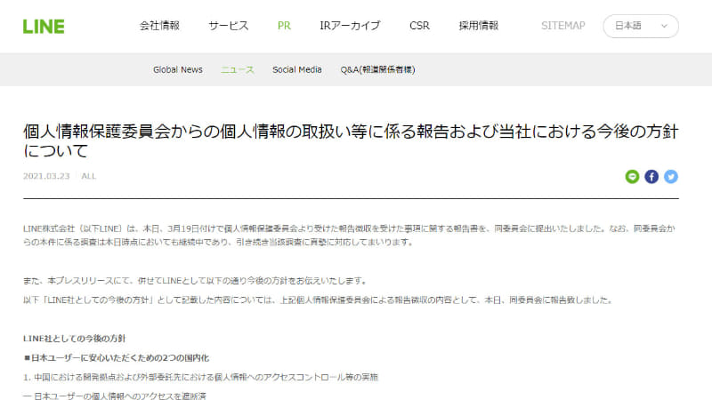This screenshot has width=712, height=400.
Task: Click the article headline 個人情報保護委員会からの
Action: coord(351,140)
